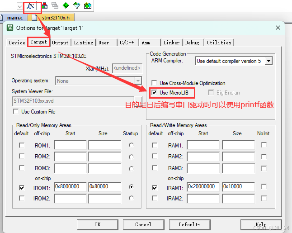Screen dimensions: 292x233
Task: Select the IROM1 Startup radio button
Action: pyautogui.click(x=131, y=187)
